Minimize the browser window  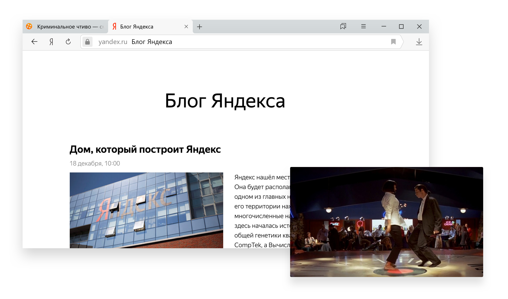[x=384, y=27]
